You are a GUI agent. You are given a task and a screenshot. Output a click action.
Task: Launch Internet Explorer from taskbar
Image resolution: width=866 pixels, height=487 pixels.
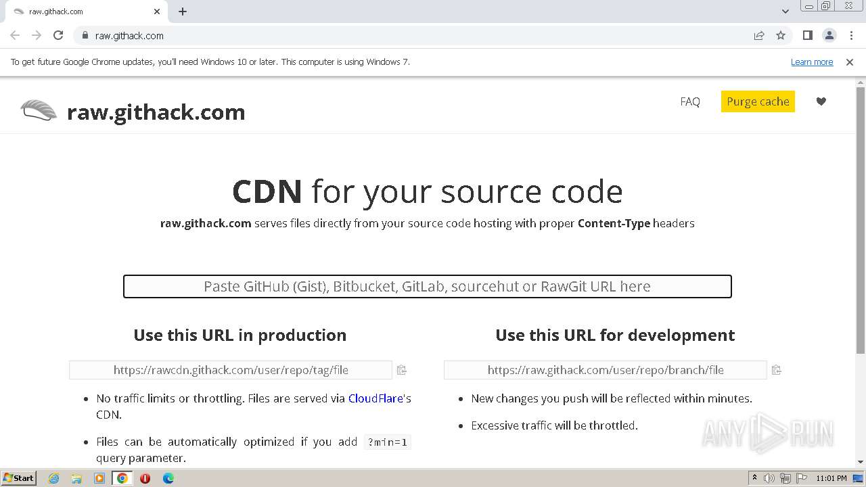click(53, 478)
